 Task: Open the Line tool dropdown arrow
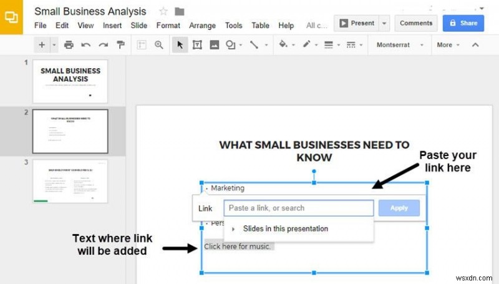point(266,45)
